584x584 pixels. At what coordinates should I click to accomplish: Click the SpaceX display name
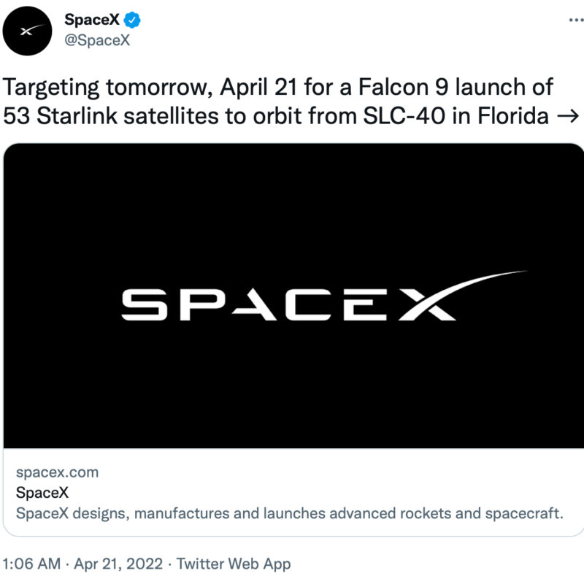[91, 20]
